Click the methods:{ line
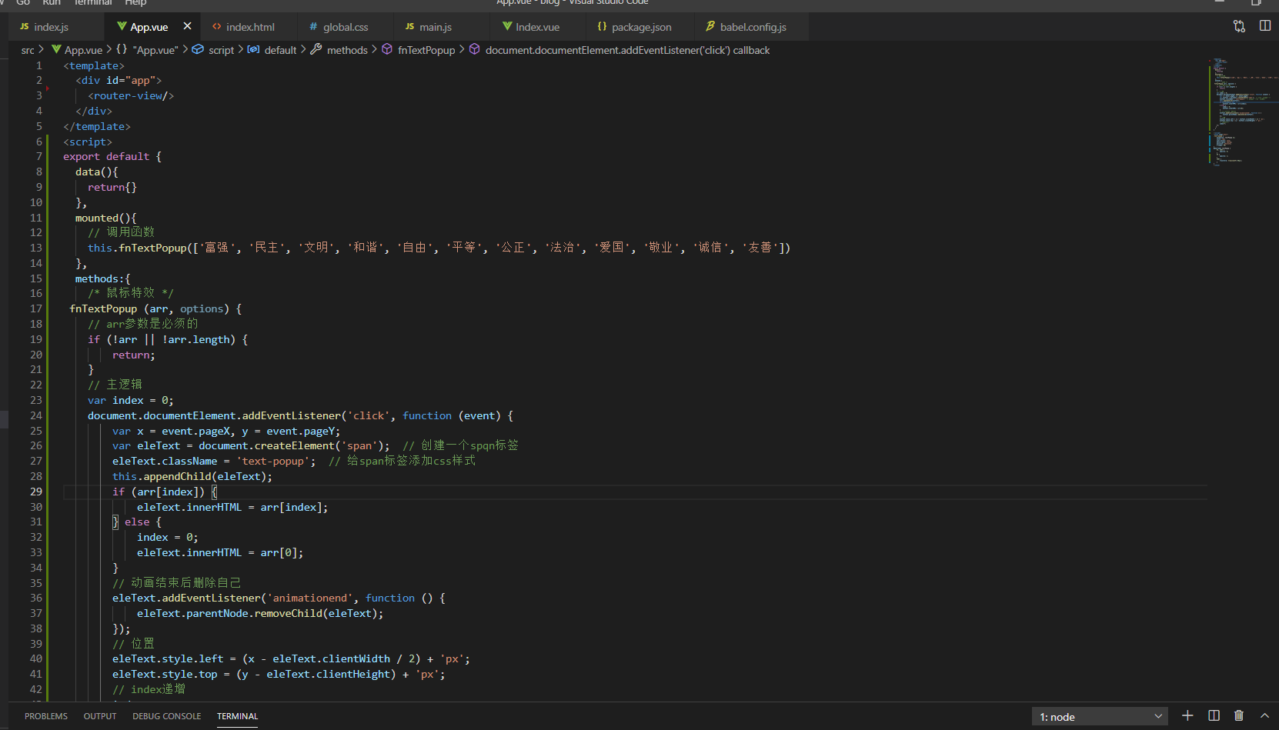The image size is (1279, 730). 102,278
